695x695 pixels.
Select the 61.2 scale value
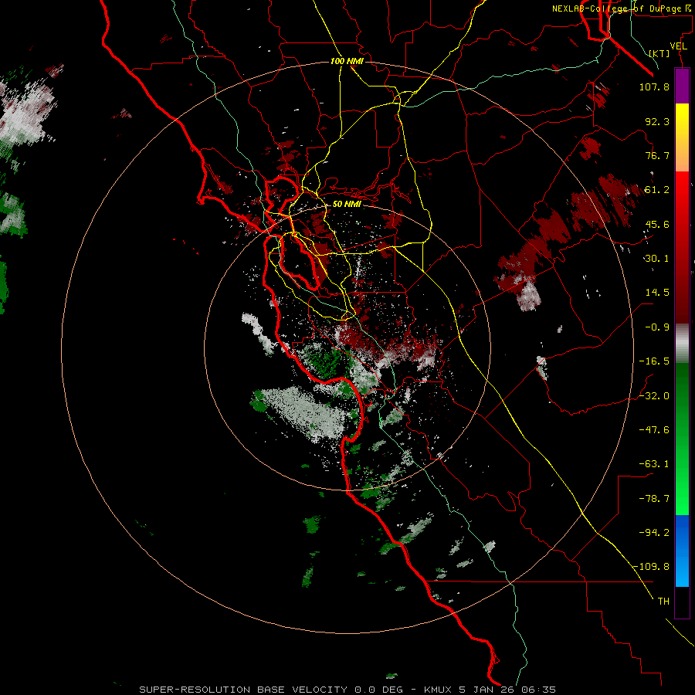[657, 190]
